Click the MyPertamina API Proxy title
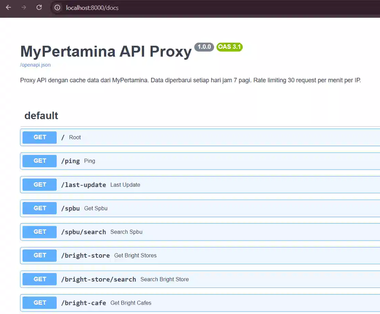380x314 pixels. point(106,51)
